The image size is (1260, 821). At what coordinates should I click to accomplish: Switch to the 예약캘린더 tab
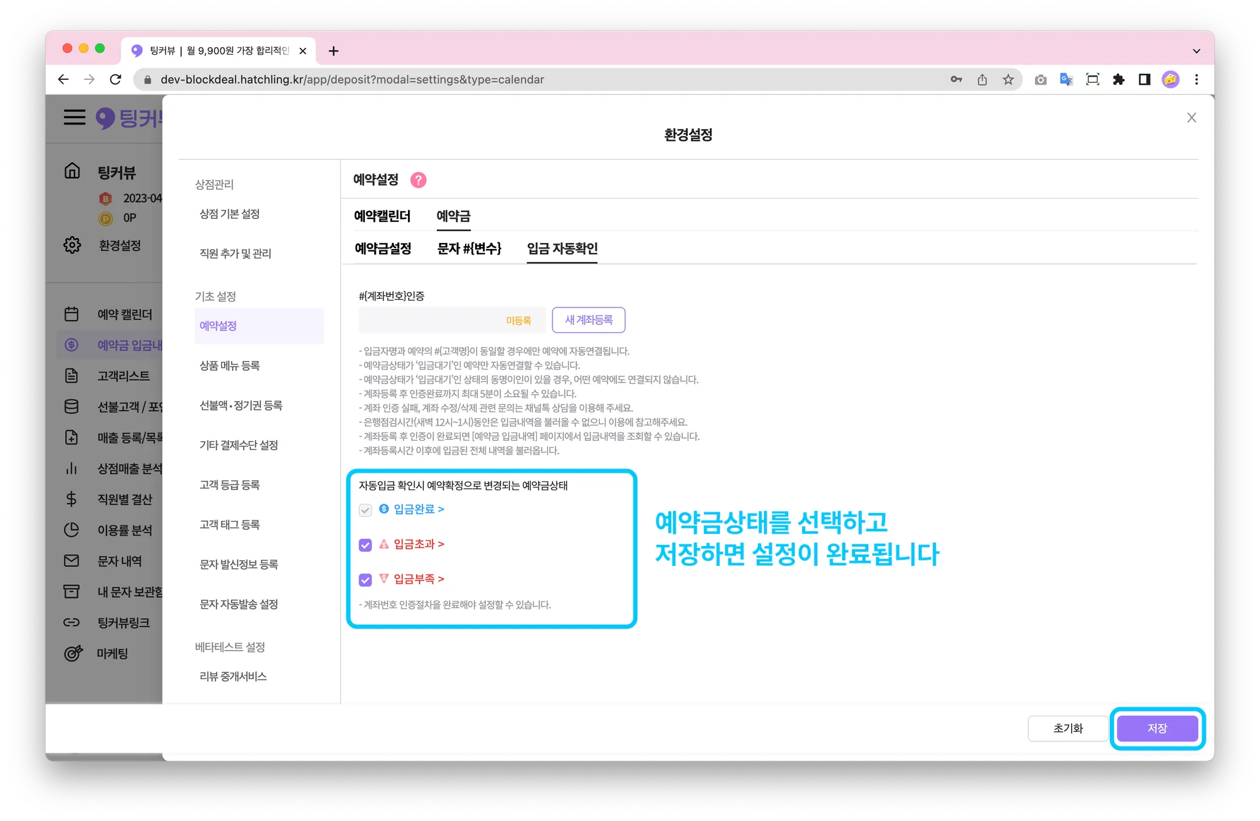click(382, 216)
